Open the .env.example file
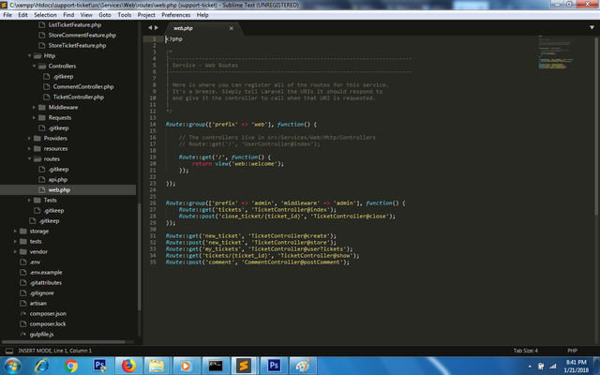The width and height of the screenshot is (600, 375). pyautogui.click(x=46, y=273)
